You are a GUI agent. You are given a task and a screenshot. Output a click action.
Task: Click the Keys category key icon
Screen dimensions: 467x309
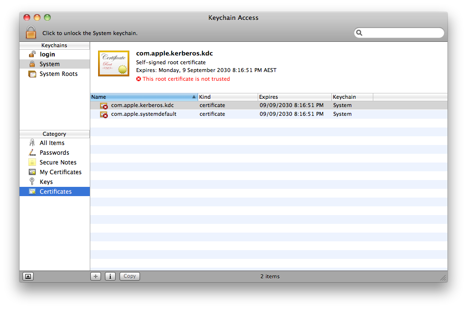click(32, 182)
